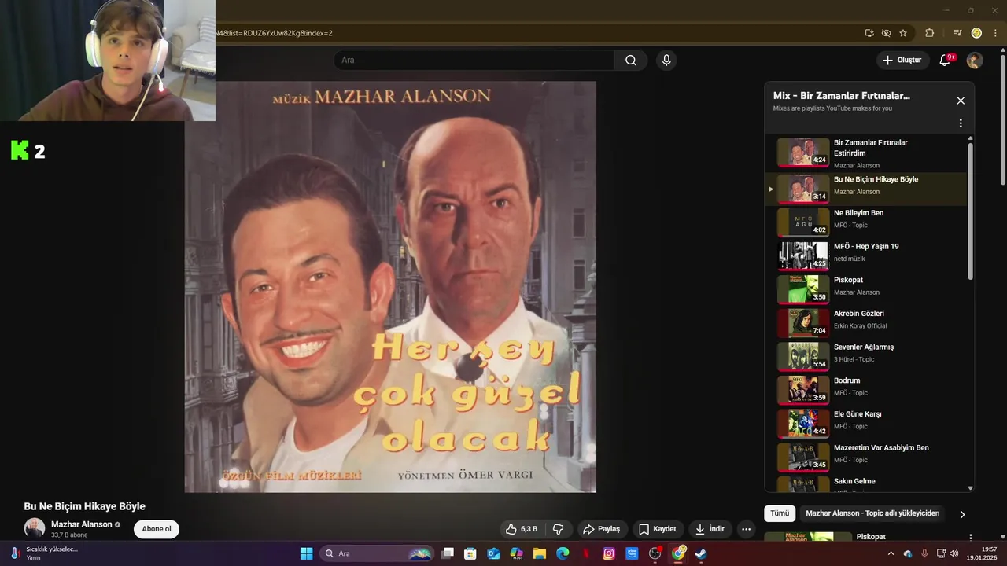The height and width of the screenshot is (566, 1007).
Task: Start voice search with the microphone
Action: (666, 61)
